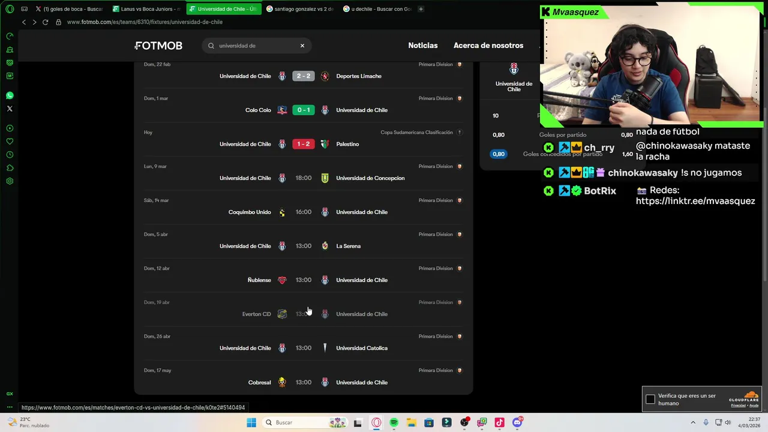Show hidden system tray icons
768x432 pixels.
(x=693, y=422)
